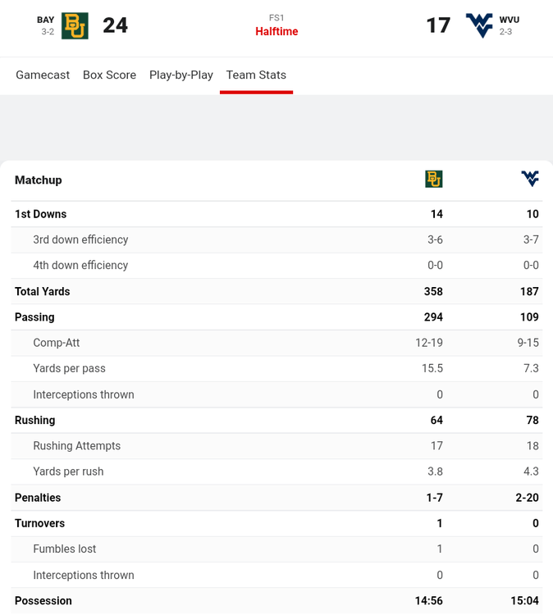Click the Baylor logo in the scoreboard header
The height and width of the screenshot is (615, 553).
[x=75, y=25]
